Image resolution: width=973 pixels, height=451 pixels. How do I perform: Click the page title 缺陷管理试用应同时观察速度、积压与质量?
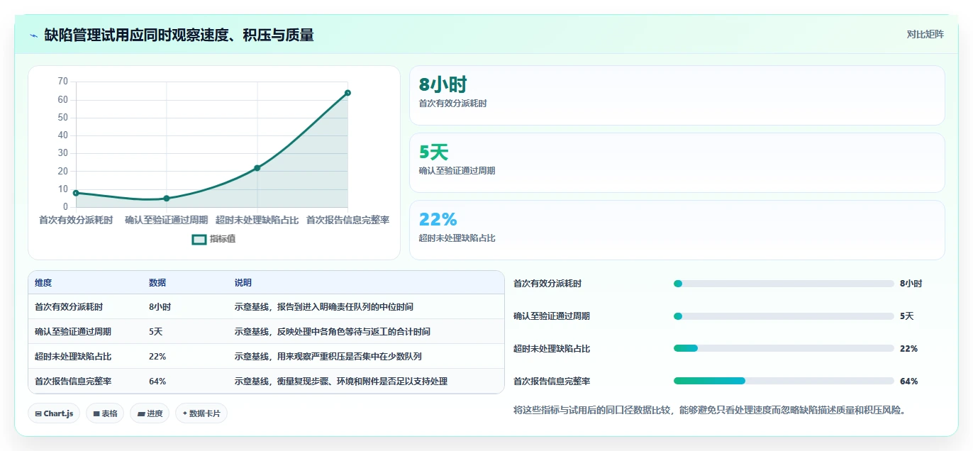(179, 35)
